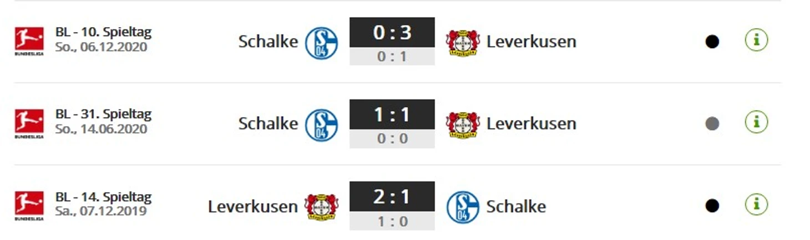Click Schalke team name in the 2:1 match
Viewport: 810px width, 240px height.
click(516, 206)
